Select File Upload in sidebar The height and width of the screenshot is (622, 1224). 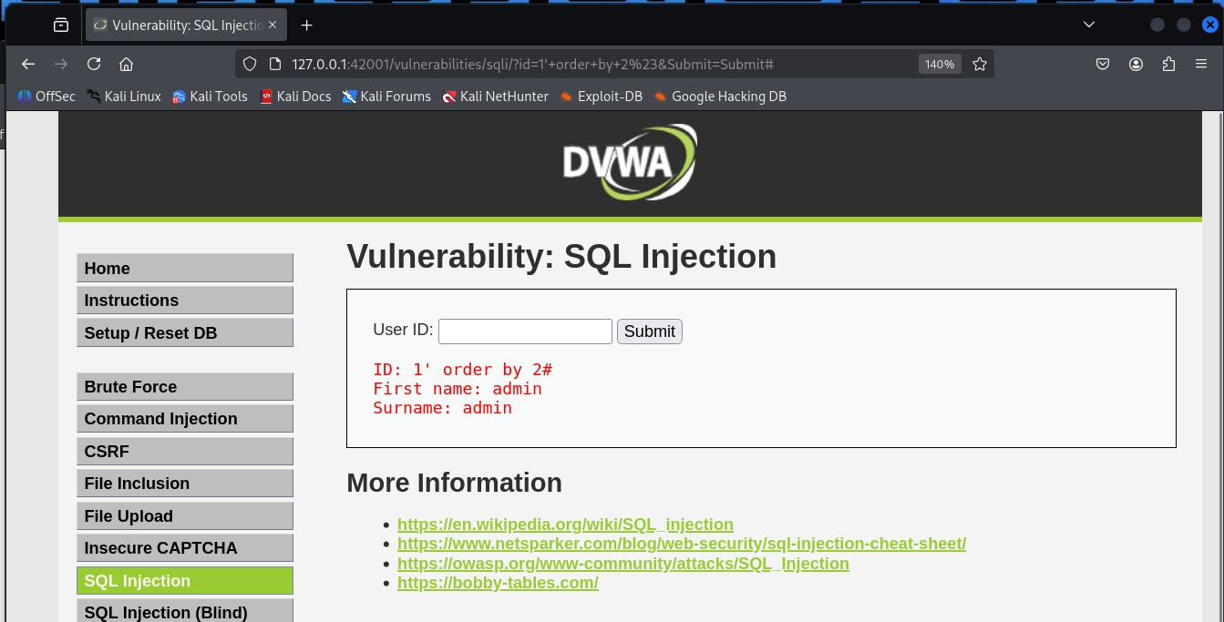click(x=185, y=515)
